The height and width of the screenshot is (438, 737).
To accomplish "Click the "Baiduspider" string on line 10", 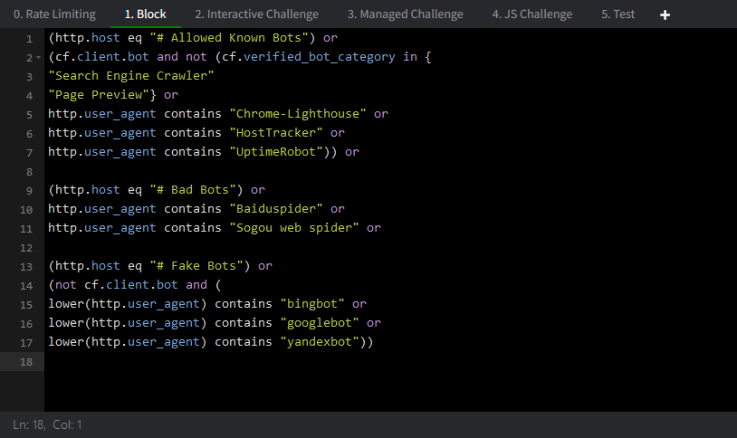I will point(278,209).
